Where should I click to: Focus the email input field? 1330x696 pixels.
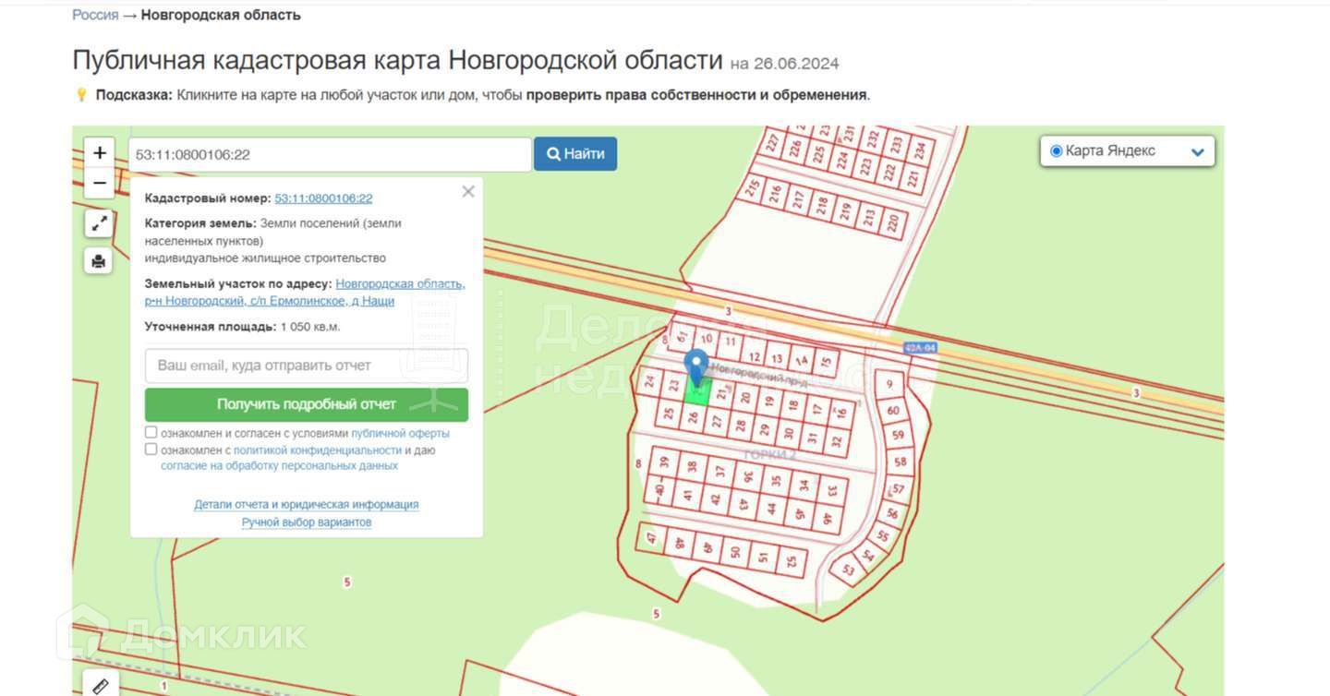coord(307,366)
